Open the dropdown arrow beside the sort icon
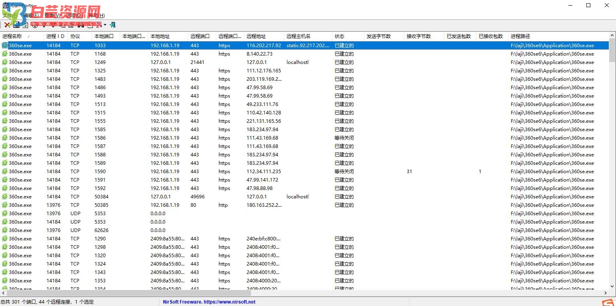The image size is (616, 306). pyautogui.click(x=105, y=25)
